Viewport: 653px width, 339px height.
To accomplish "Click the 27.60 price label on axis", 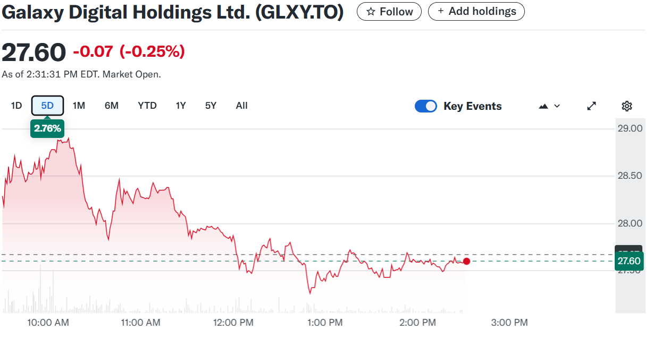I will click(x=628, y=261).
